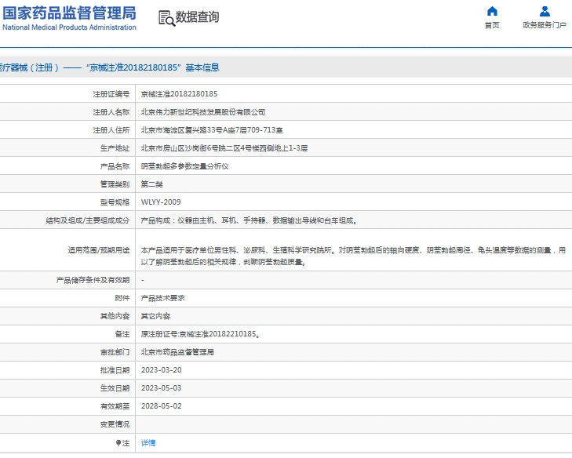Click the 结构及组成/主要组成成分 label
This screenshot has width=572, height=458.
88,220
